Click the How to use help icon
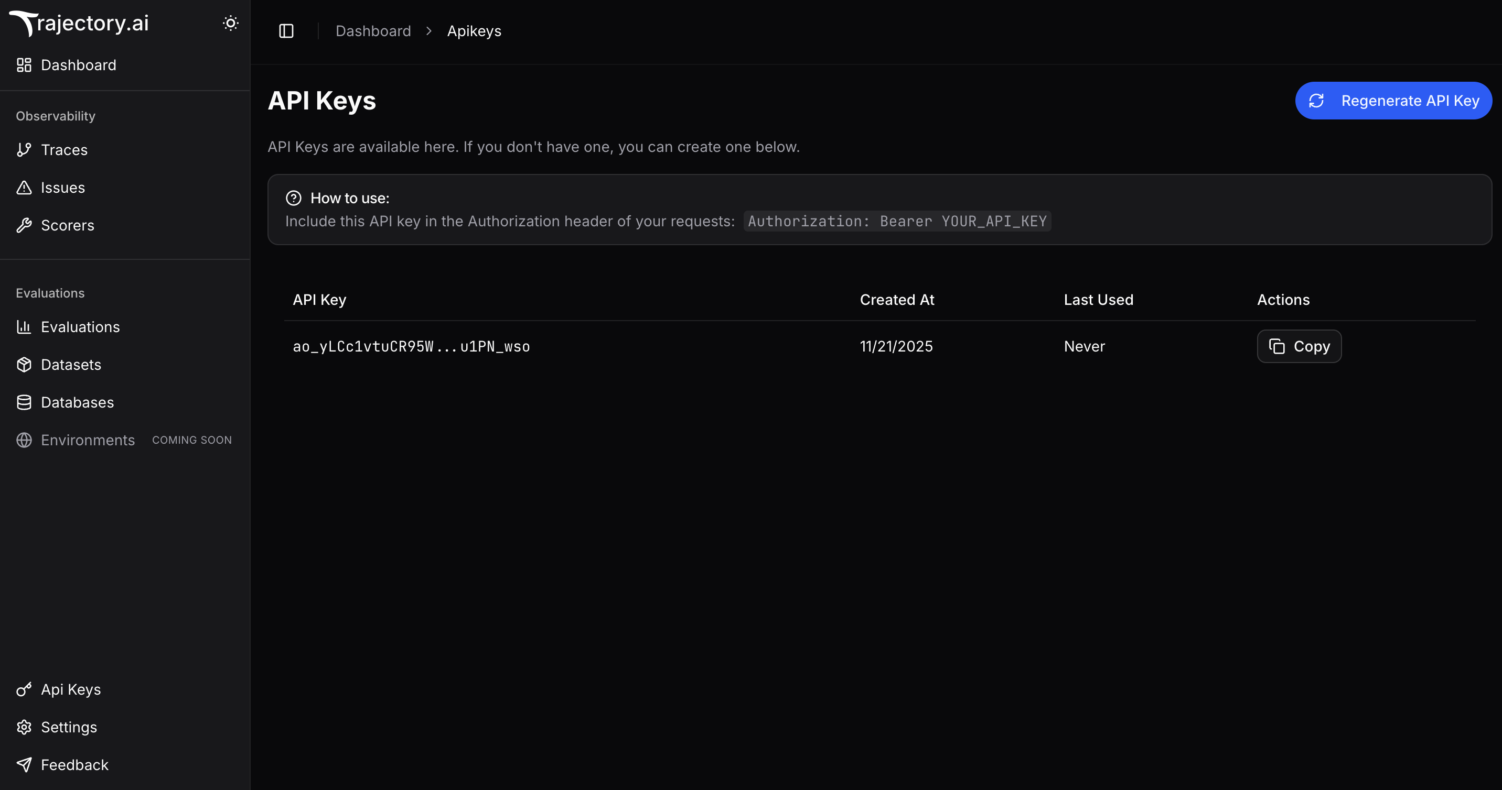This screenshot has height=790, width=1502. pyautogui.click(x=293, y=198)
